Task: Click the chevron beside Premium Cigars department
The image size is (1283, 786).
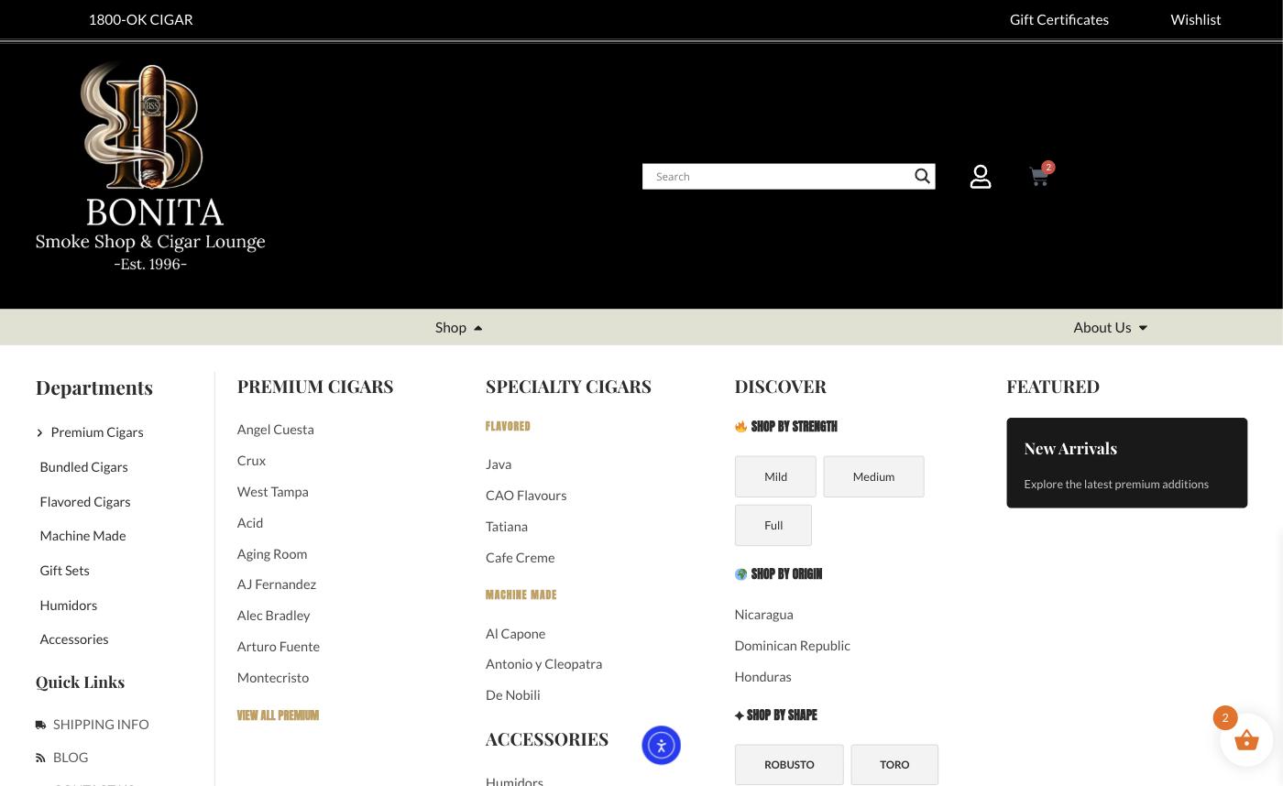Action: pos(39,432)
